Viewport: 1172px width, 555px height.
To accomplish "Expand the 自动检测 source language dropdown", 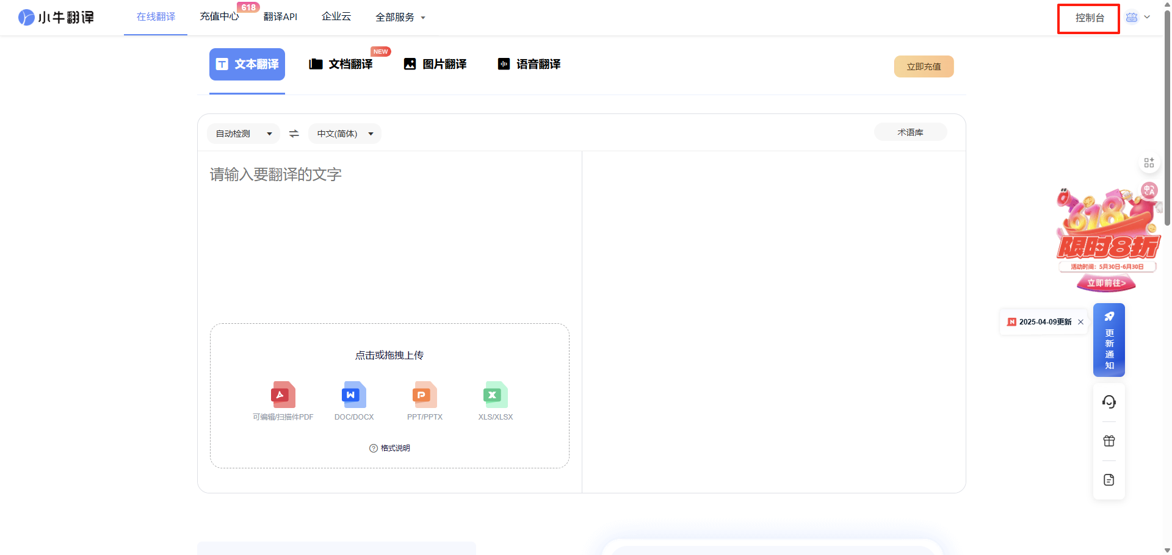I will pyautogui.click(x=244, y=134).
